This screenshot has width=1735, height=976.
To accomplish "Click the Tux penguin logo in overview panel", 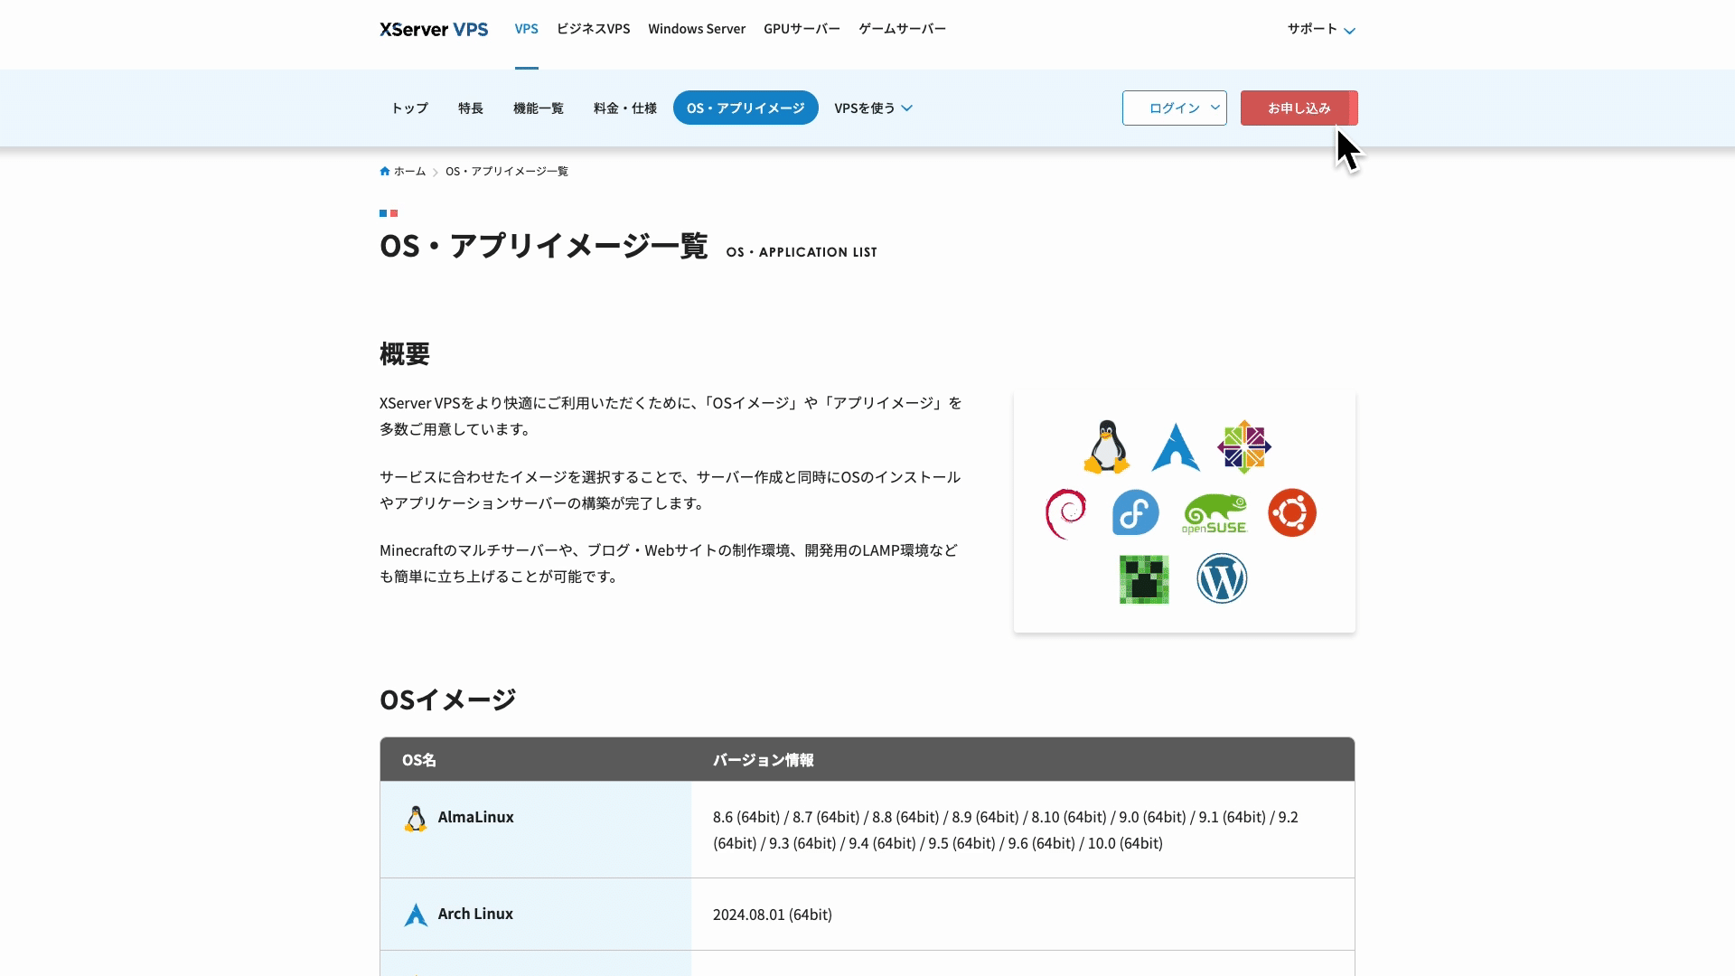I will coord(1106,446).
